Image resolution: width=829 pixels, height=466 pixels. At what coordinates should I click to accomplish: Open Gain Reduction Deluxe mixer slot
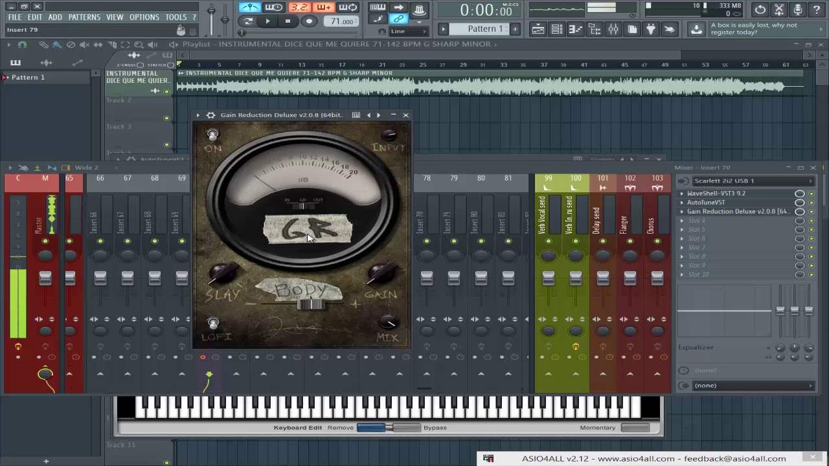coord(738,212)
